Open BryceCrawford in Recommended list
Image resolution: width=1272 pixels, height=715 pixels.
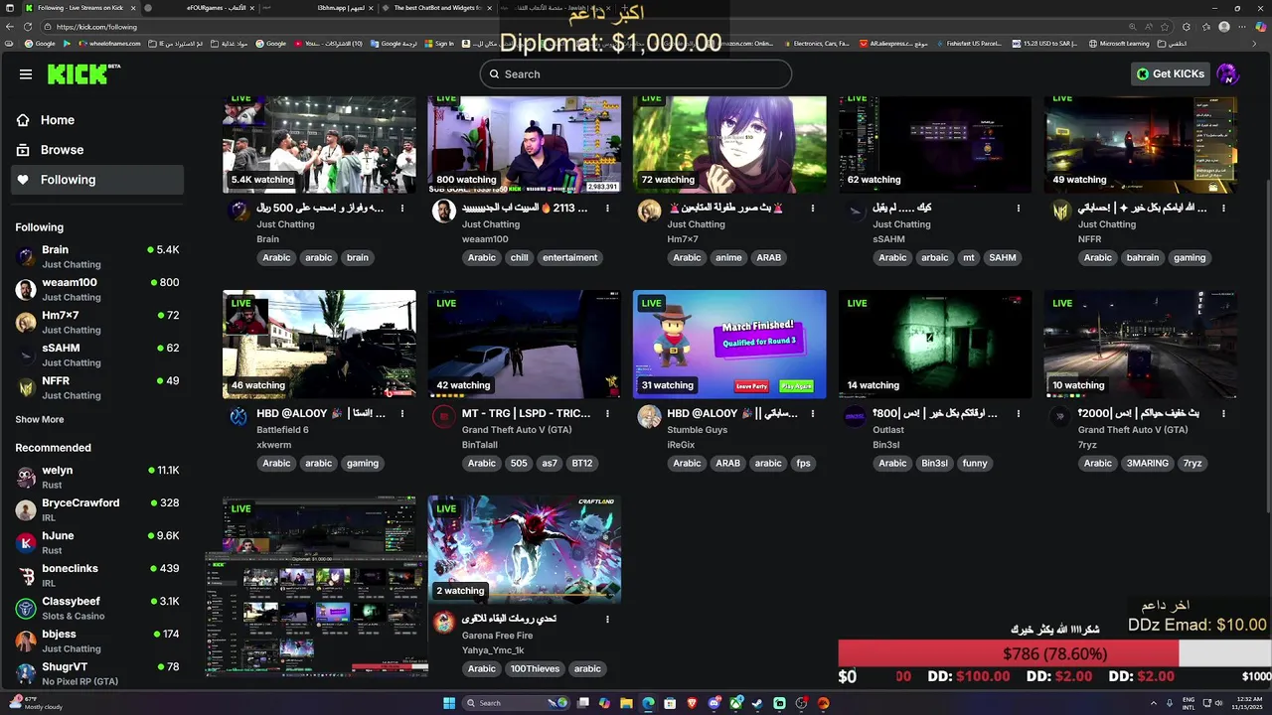(97, 509)
